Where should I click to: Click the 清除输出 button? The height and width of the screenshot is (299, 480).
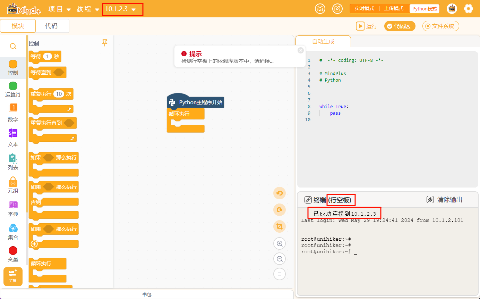[444, 200]
